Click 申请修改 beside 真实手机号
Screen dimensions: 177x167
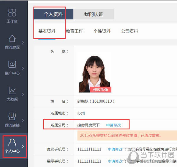point(115,149)
